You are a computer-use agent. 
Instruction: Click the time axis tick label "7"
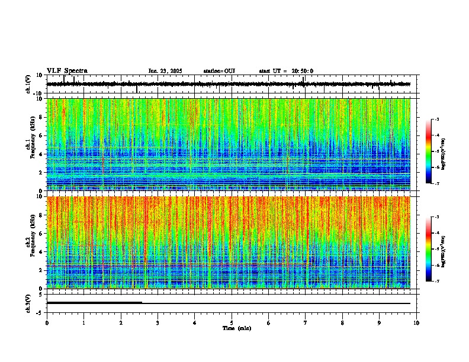(x=306, y=323)
